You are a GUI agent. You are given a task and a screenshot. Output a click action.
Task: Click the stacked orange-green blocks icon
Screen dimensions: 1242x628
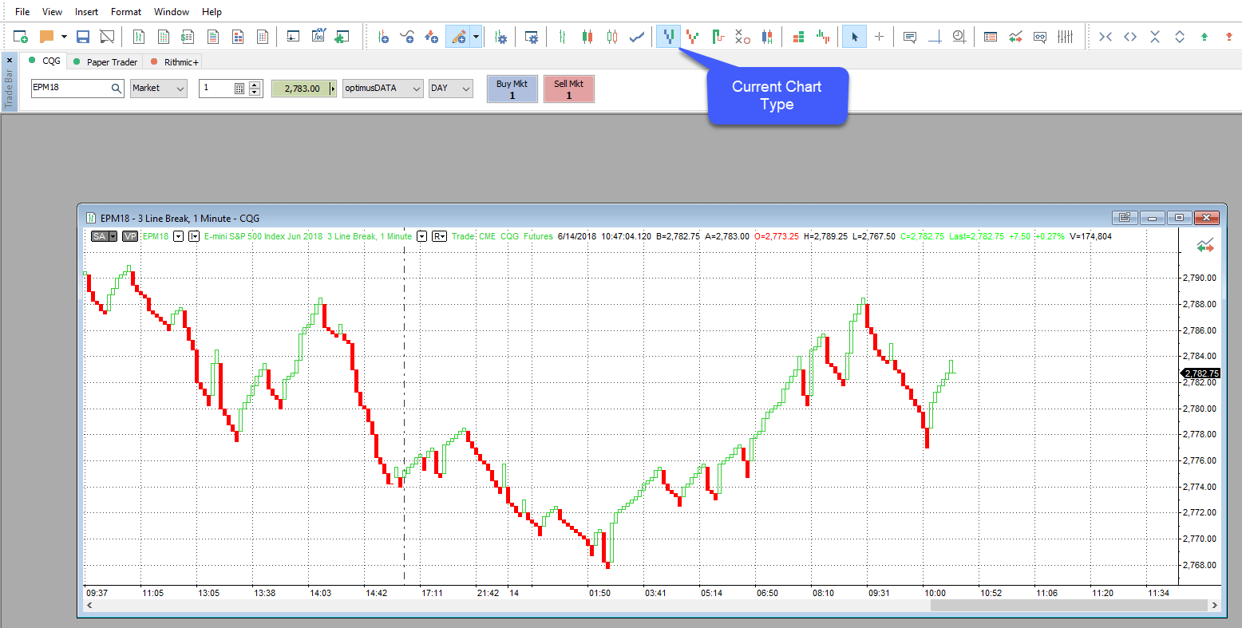click(798, 37)
